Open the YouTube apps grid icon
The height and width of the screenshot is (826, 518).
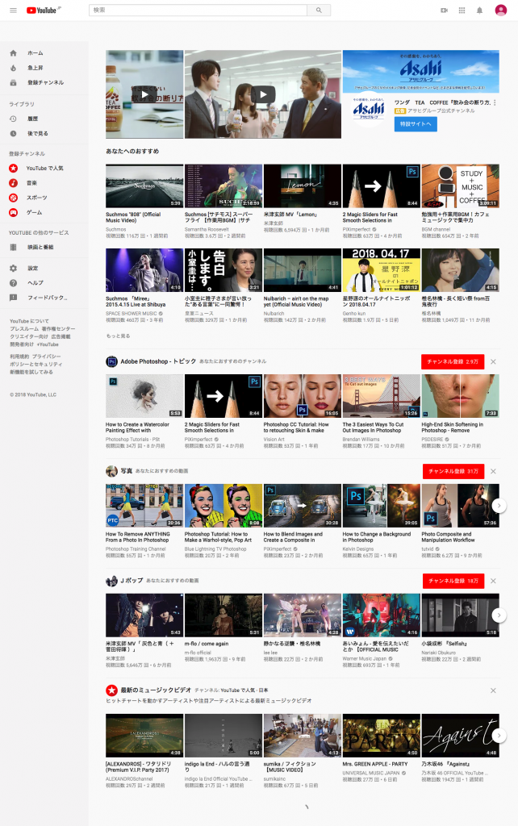click(x=462, y=10)
